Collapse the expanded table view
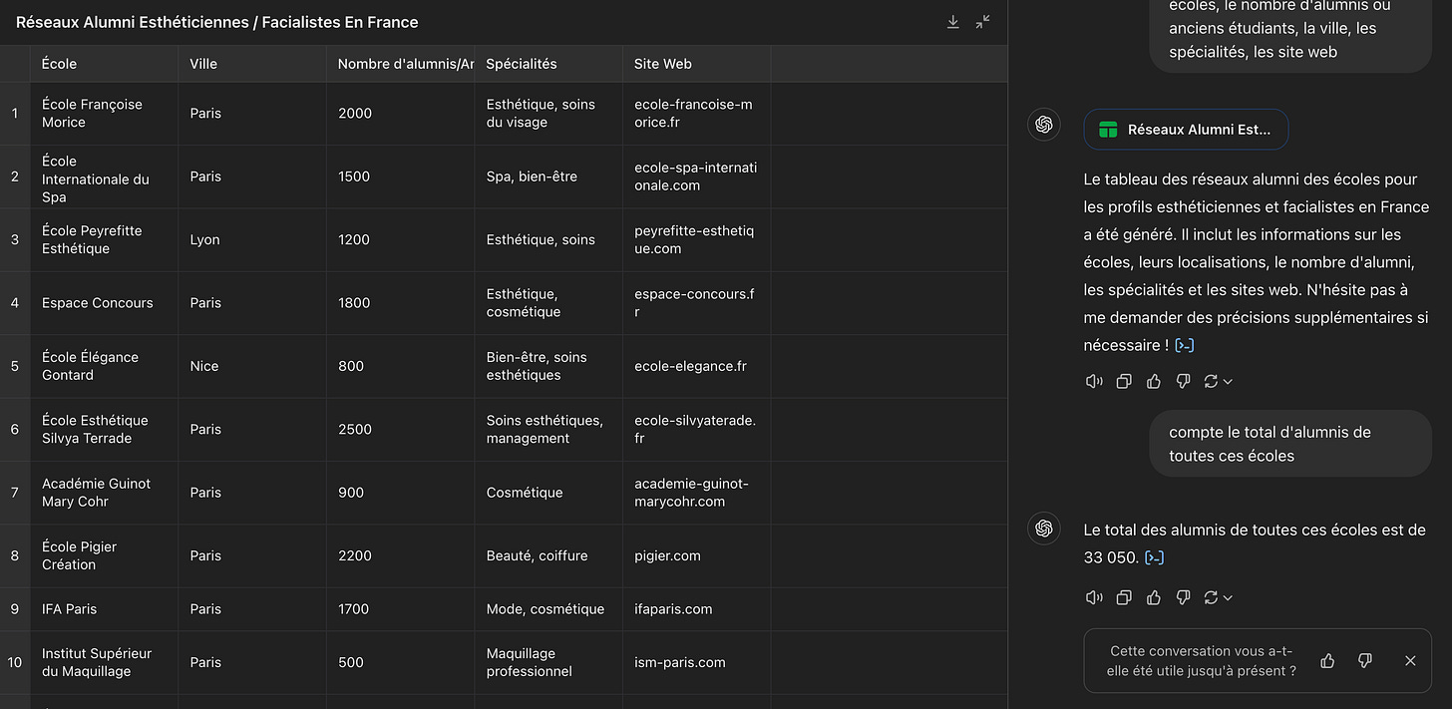This screenshot has width=1452, height=709. click(983, 22)
